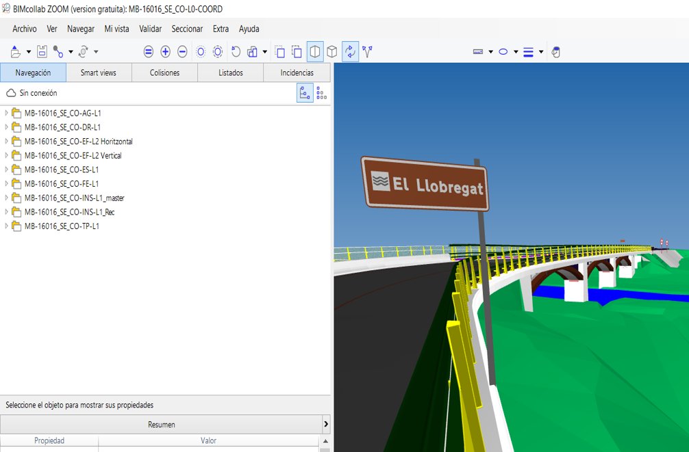Toggle the tree structure view icon
689x452 pixels.
(305, 93)
